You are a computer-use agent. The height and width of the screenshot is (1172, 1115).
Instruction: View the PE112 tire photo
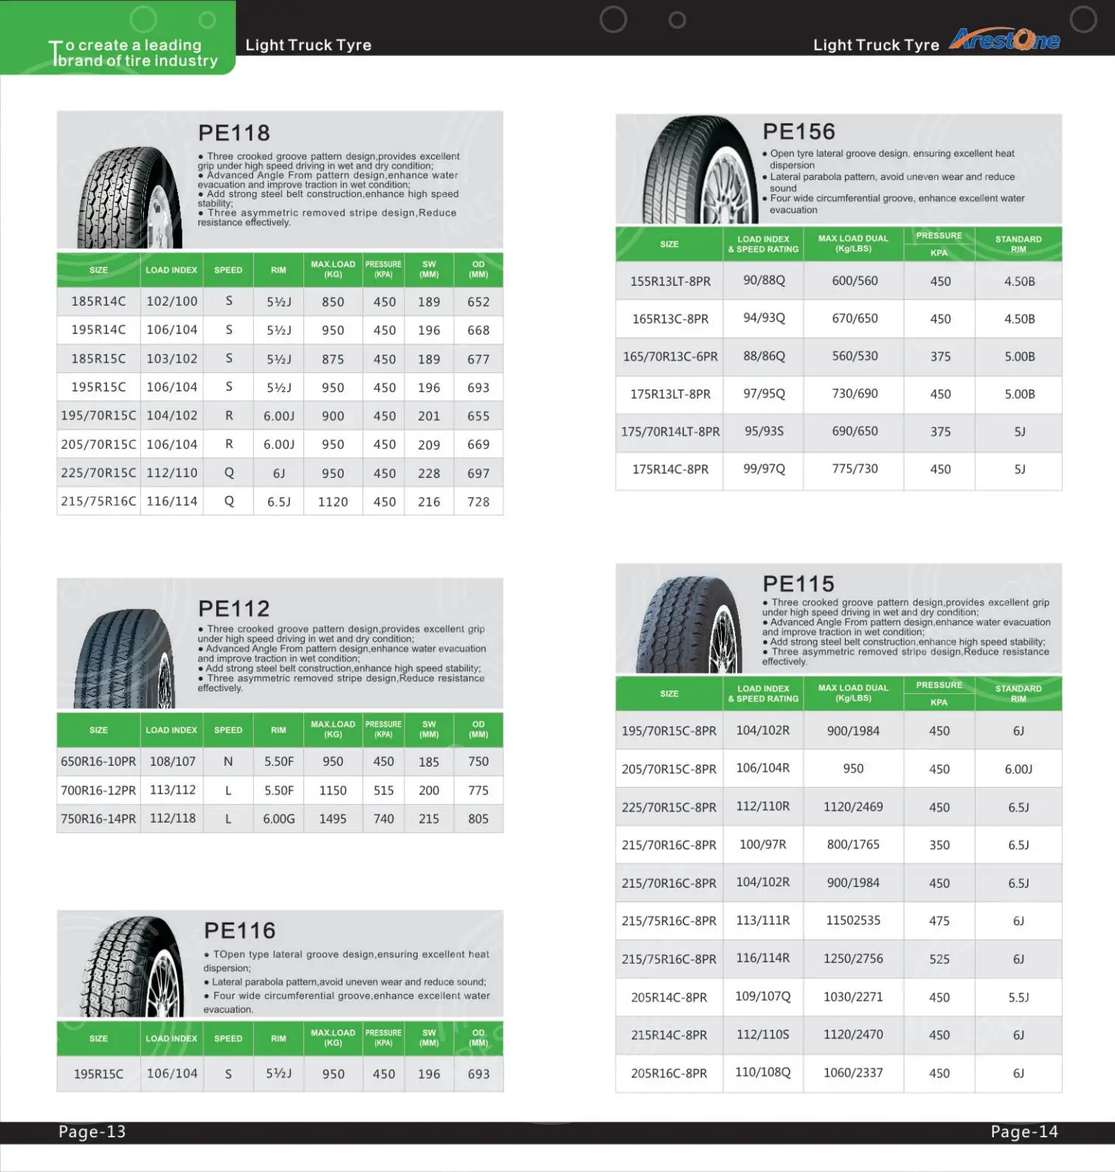pyautogui.click(x=125, y=659)
